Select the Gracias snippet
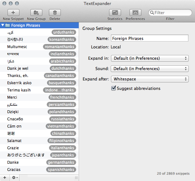 (x=39, y=170)
